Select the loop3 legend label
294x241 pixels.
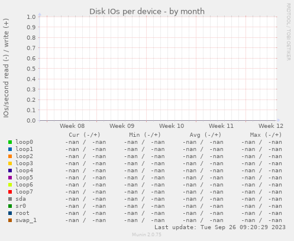coord(24,163)
